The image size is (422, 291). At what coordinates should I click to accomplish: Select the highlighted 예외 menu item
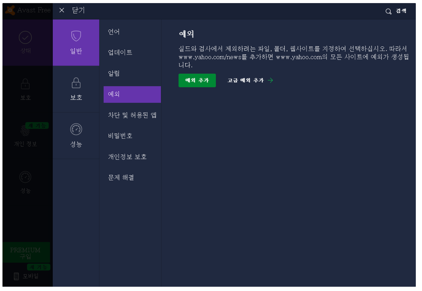point(132,94)
